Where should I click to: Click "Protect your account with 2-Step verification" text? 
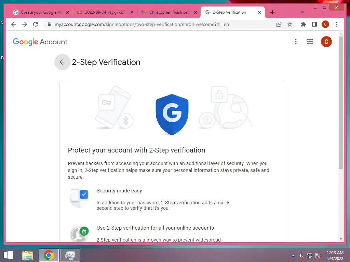pyautogui.click(x=136, y=150)
